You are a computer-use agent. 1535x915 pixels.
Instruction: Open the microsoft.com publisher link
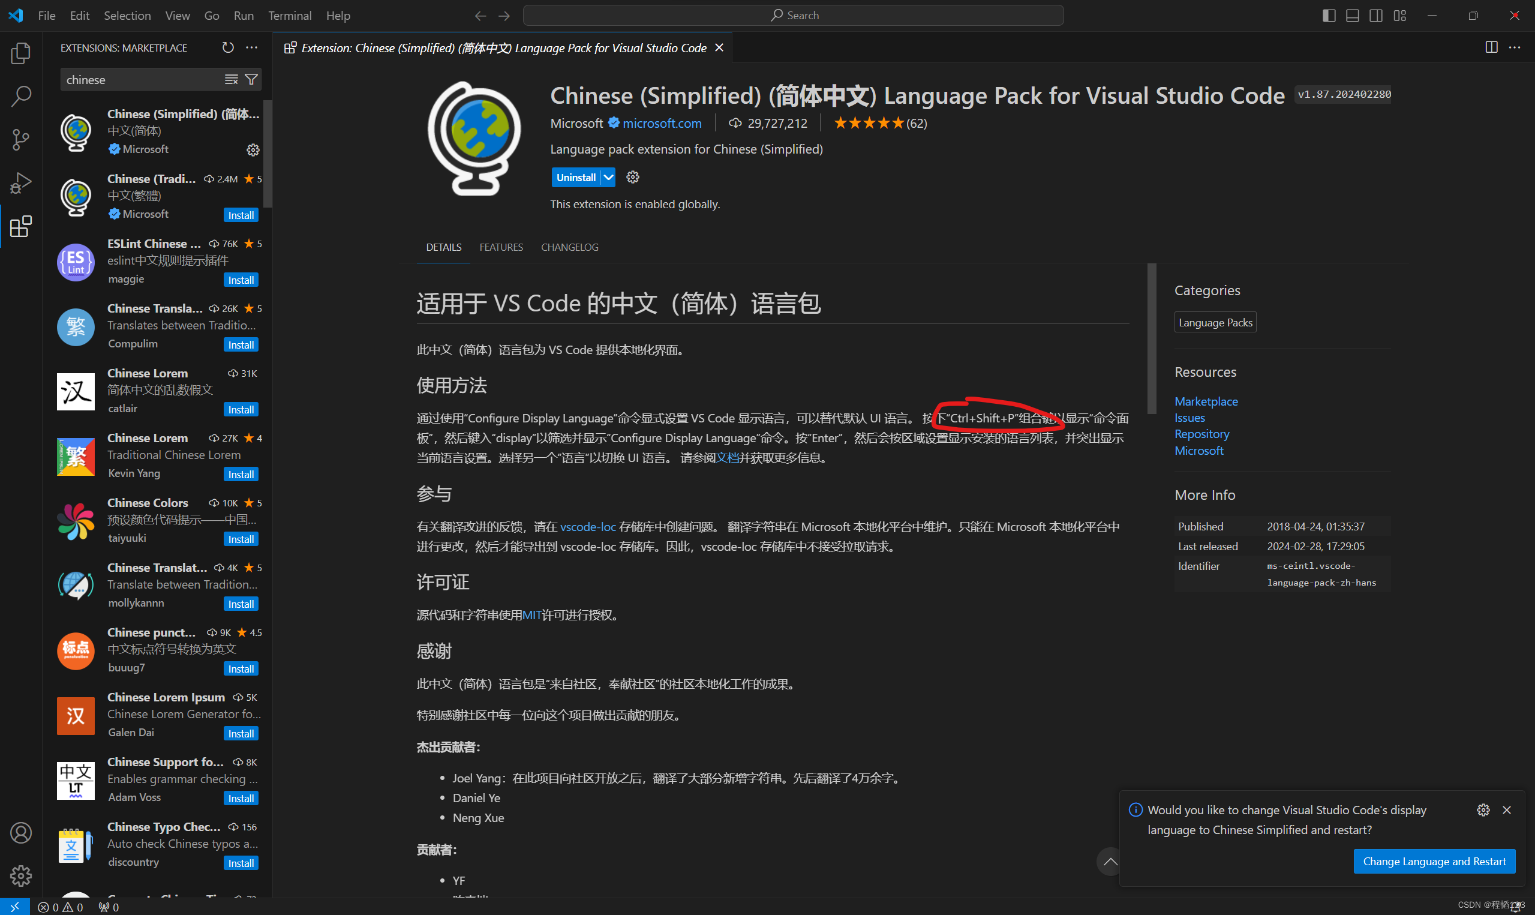point(662,124)
